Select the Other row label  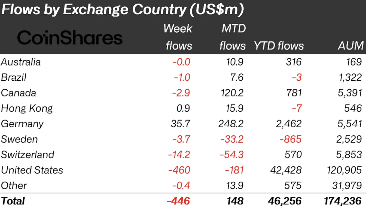point(14,186)
